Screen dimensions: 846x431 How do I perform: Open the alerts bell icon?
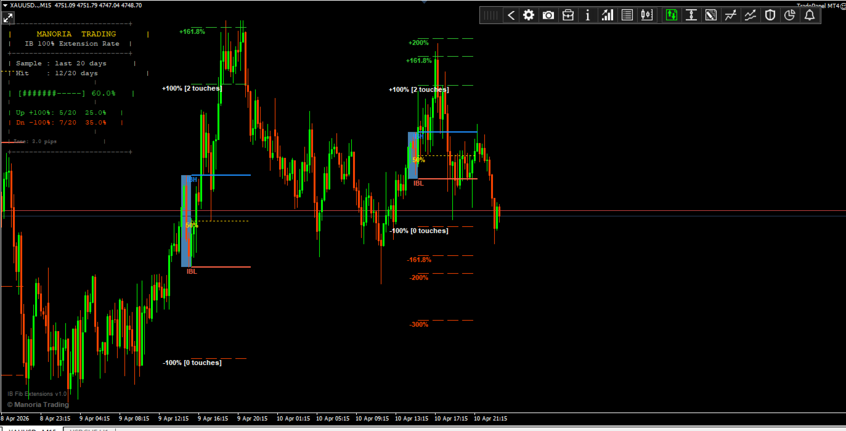tap(810, 15)
